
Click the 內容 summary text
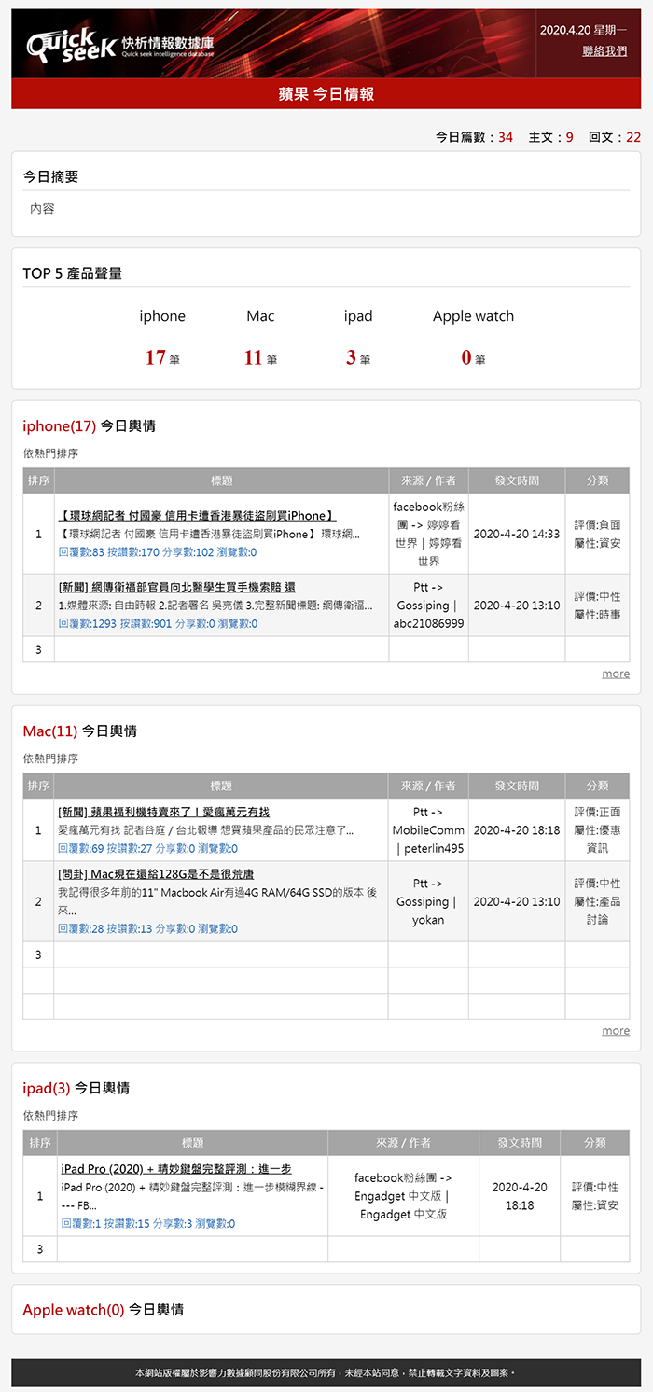pos(42,209)
